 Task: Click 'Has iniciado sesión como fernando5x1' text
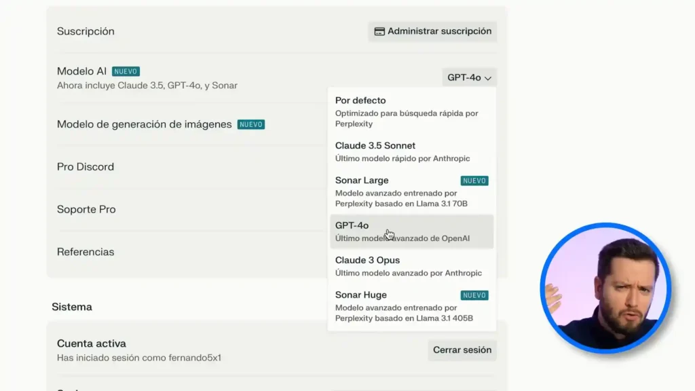click(x=138, y=358)
